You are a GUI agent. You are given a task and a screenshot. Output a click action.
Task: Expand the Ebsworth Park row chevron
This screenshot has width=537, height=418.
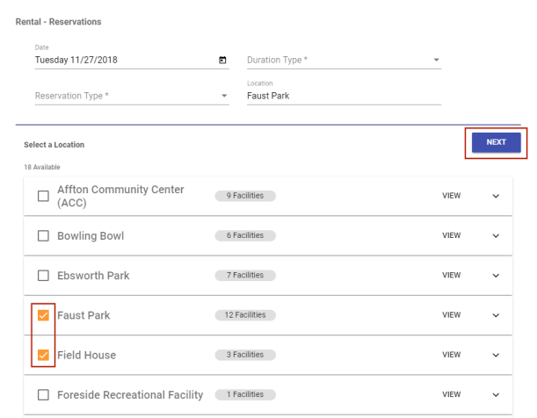tap(496, 276)
